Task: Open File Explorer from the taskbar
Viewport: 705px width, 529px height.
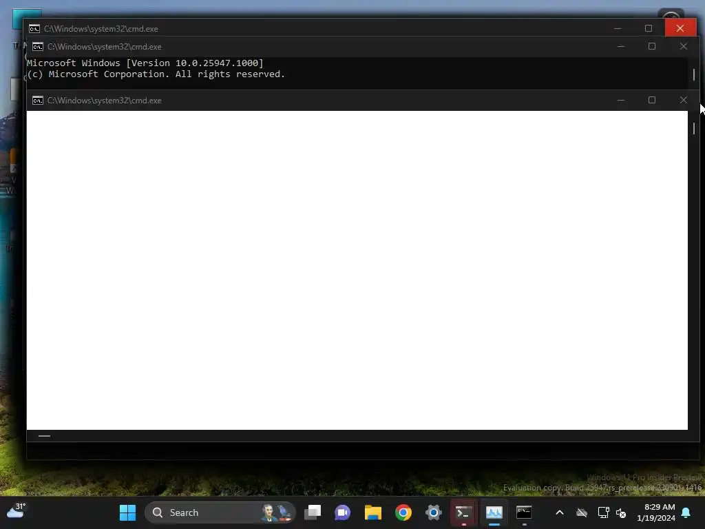Action: (x=372, y=512)
